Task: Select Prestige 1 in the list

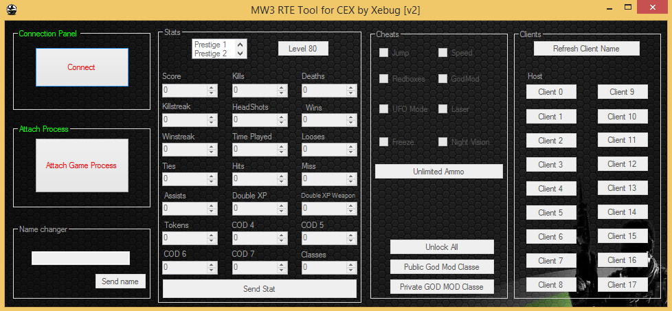Action: [210, 45]
